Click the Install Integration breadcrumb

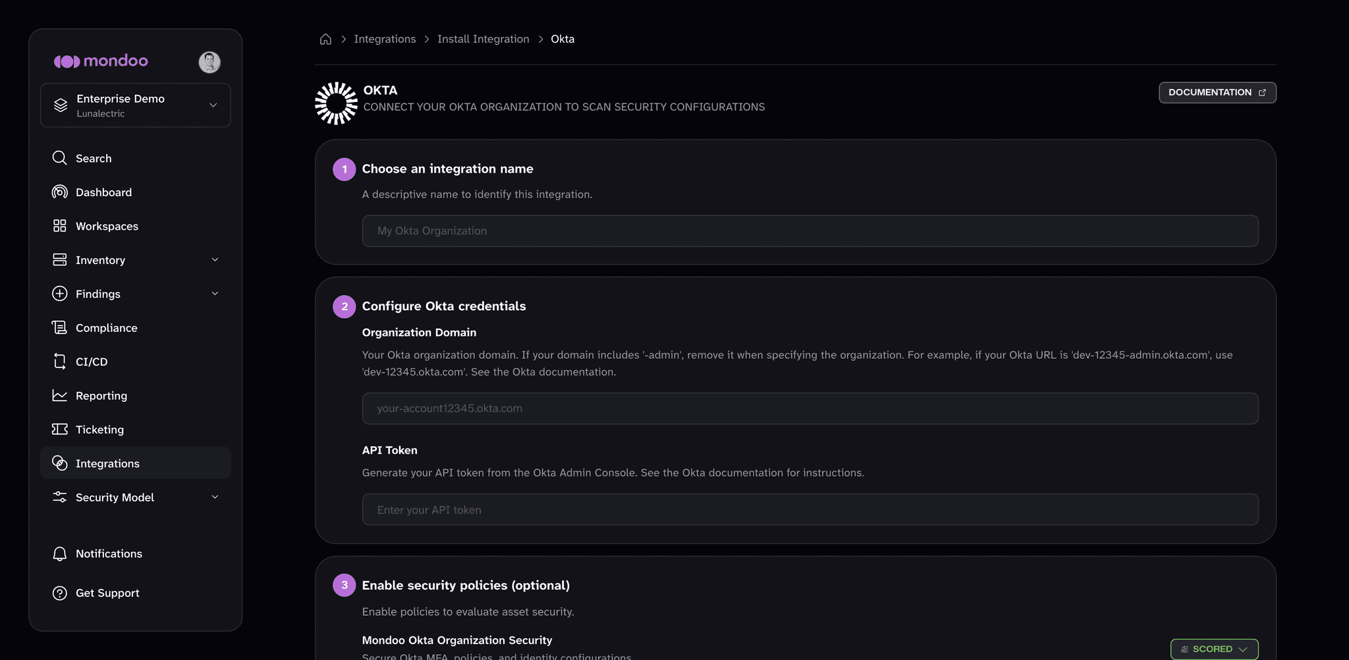pyautogui.click(x=483, y=39)
